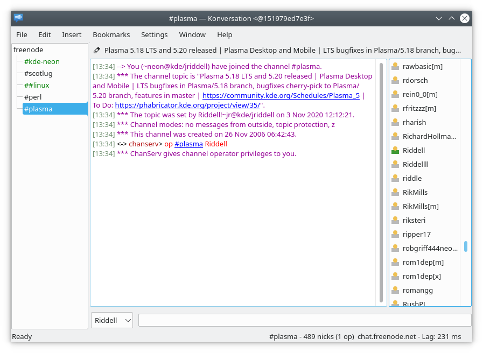Click the nick icon next to rawbasic[m]

click(x=395, y=66)
